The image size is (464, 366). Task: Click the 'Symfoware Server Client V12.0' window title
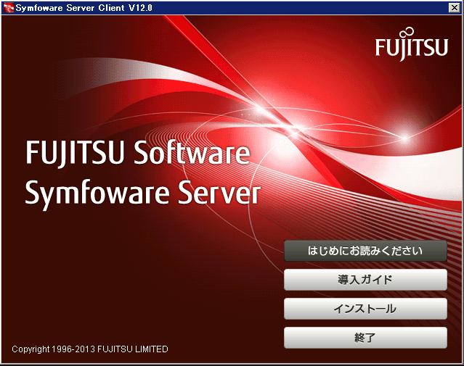point(84,8)
